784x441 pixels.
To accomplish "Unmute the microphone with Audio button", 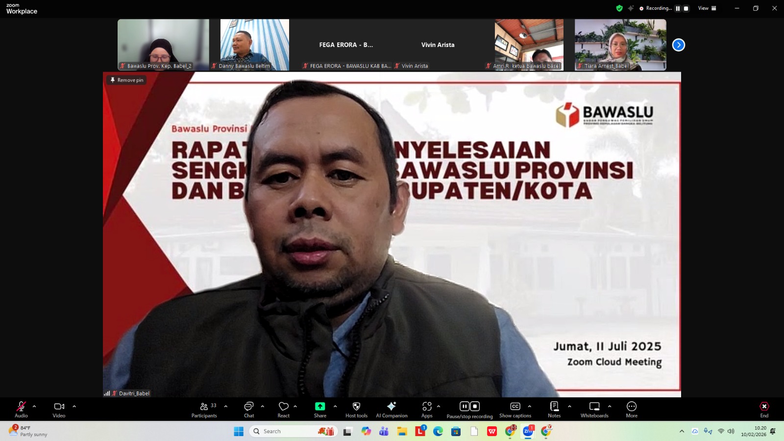I will 21,410.
